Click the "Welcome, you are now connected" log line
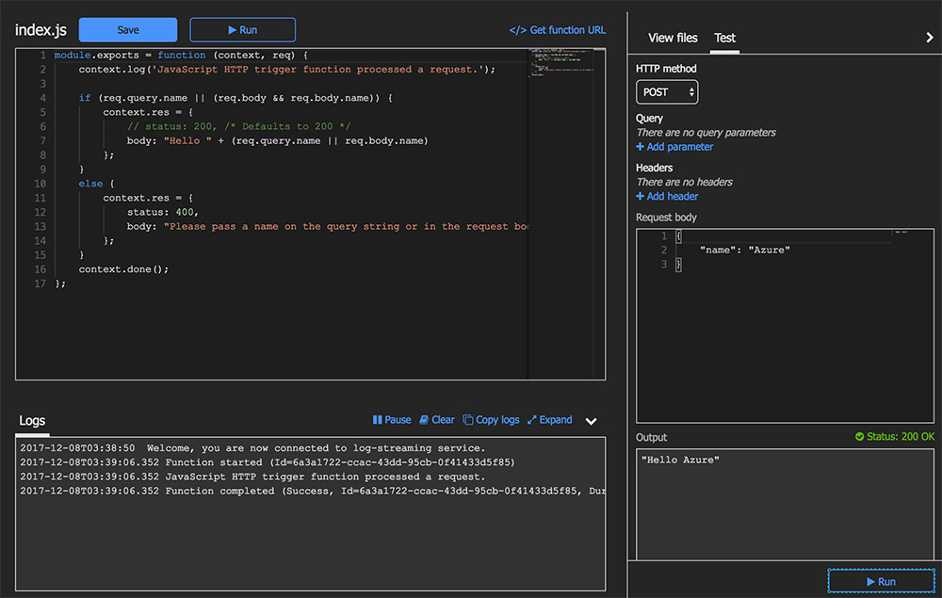 coord(252,448)
